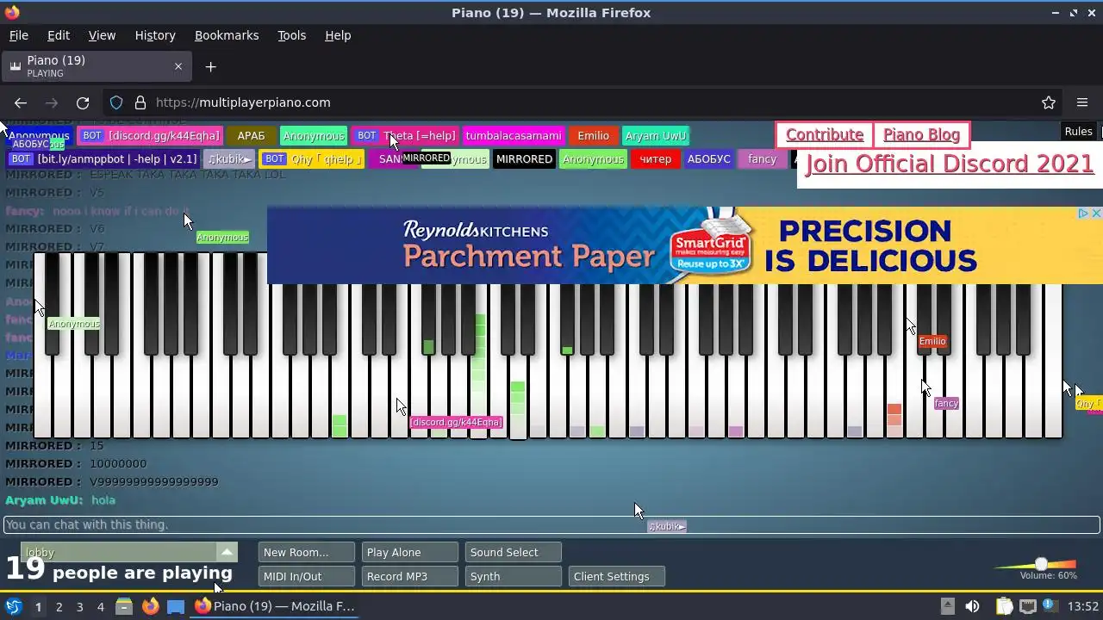Open the Bookmarks menu
Screen dimensions: 1103x620
(227, 35)
